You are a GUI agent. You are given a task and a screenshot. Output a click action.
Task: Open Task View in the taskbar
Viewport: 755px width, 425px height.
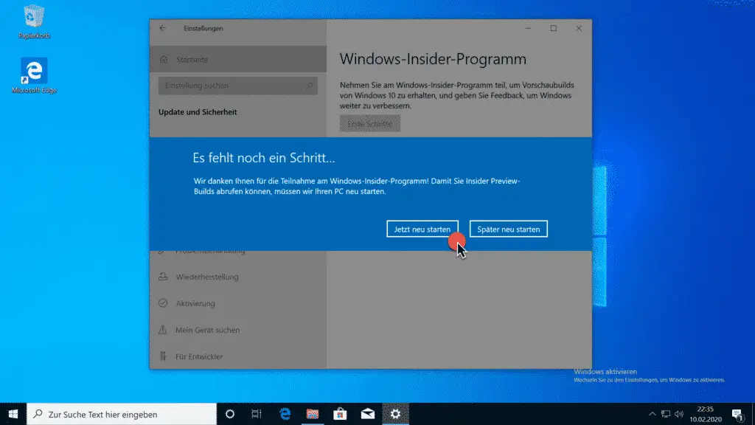point(256,414)
